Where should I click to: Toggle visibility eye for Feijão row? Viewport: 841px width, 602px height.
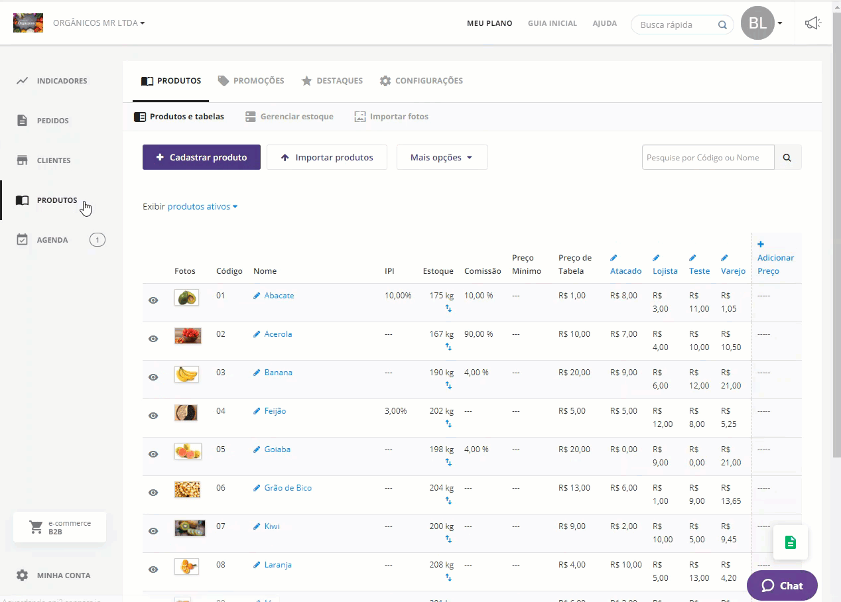click(153, 416)
